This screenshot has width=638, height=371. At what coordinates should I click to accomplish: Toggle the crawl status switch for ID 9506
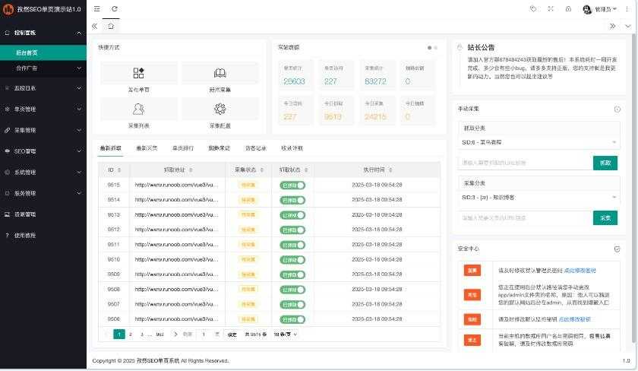point(292,319)
